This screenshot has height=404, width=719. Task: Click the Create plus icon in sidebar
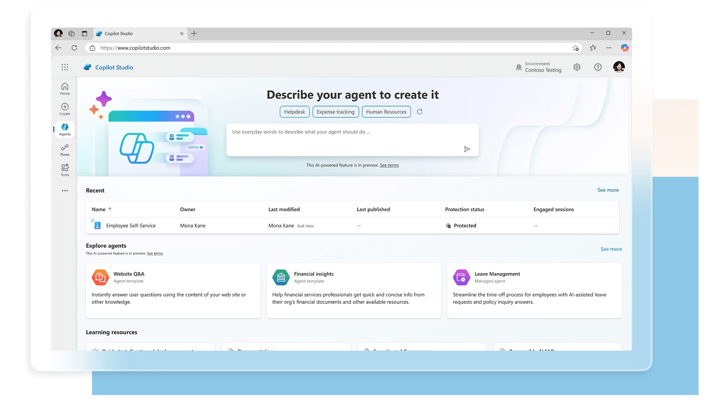[x=65, y=109]
